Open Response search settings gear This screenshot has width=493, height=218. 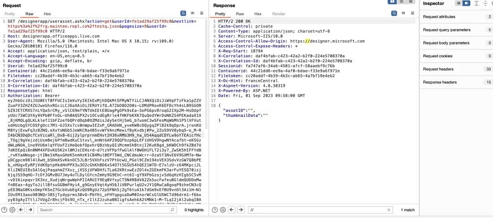click(x=223, y=210)
